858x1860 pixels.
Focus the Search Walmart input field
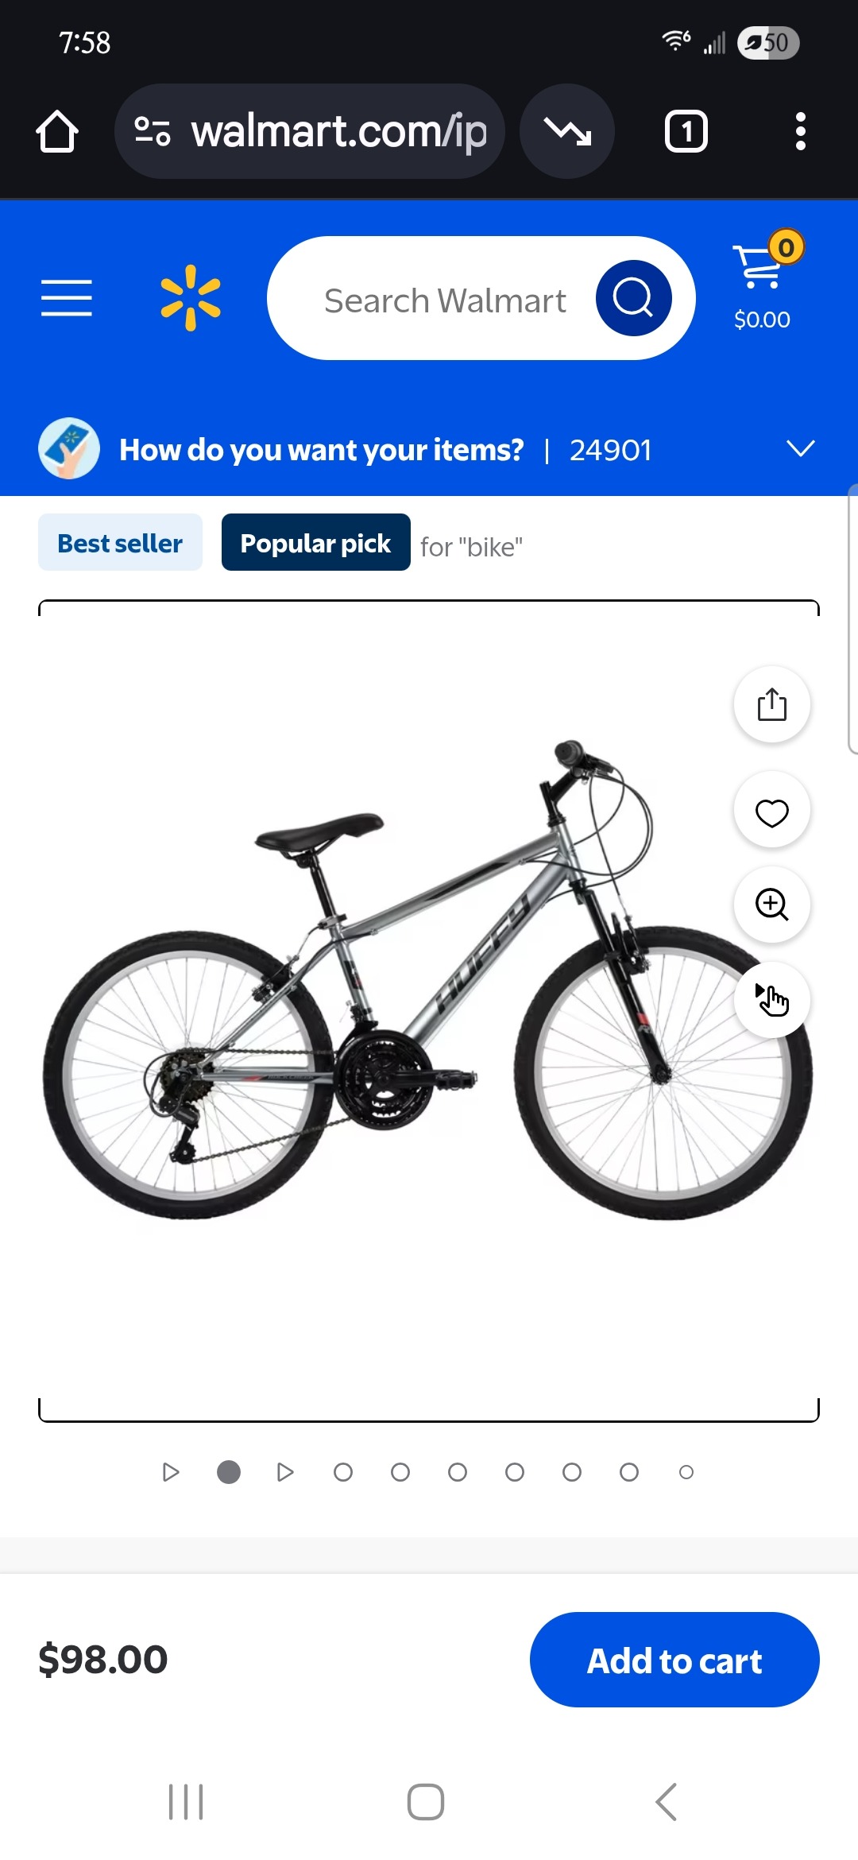(445, 300)
